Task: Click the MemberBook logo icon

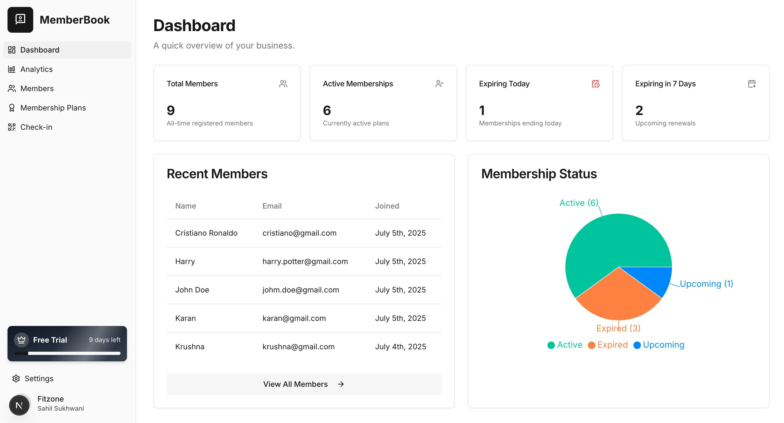Action: click(x=20, y=20)
